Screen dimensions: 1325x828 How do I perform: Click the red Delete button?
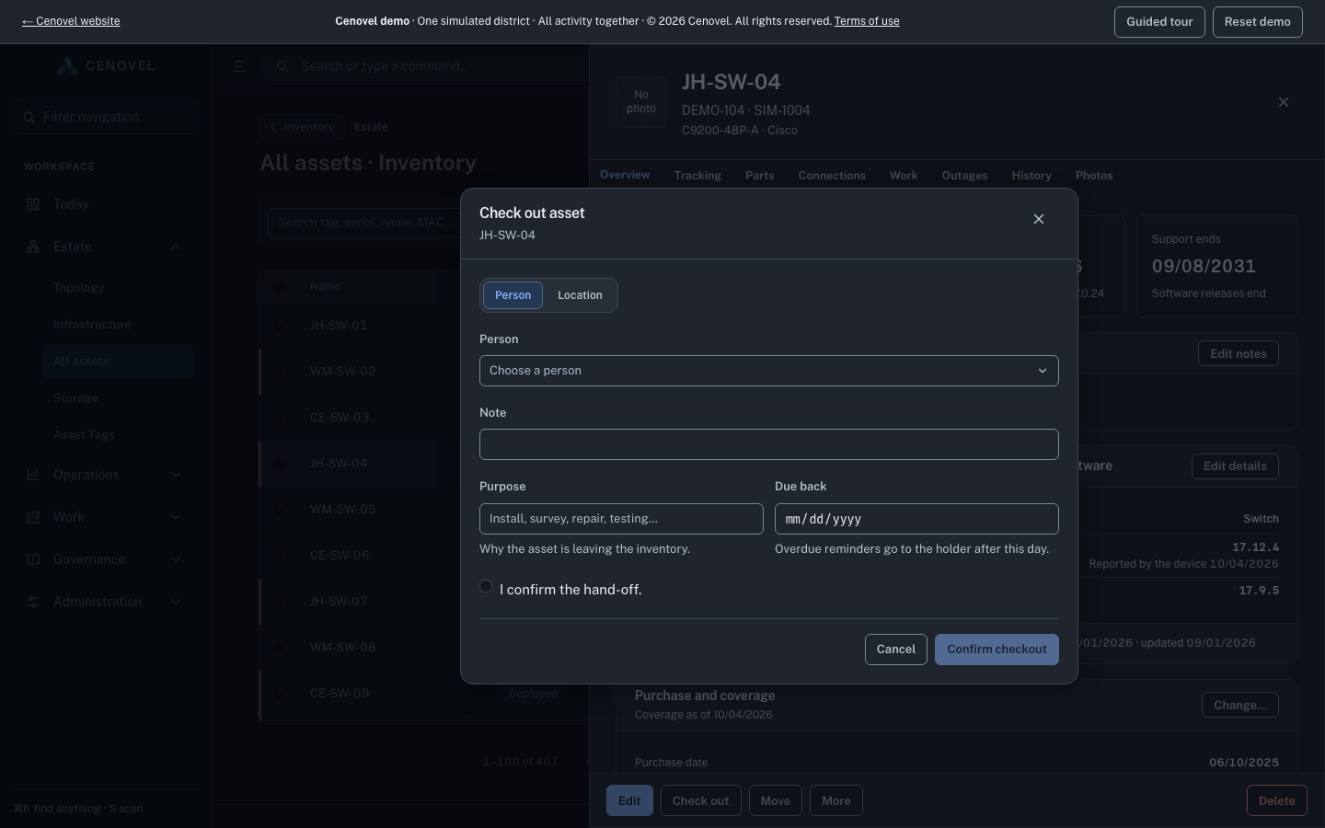pos(1277,800)
